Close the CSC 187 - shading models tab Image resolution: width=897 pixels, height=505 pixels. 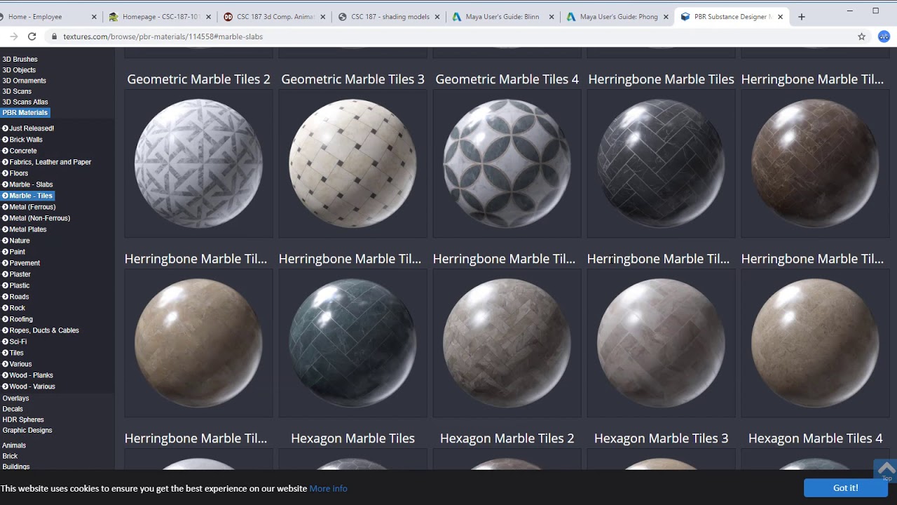(x=438, y=17)
